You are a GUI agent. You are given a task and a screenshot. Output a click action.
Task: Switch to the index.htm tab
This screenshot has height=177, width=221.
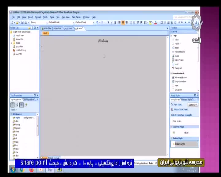pyautogui.click(x=57, y=28)
